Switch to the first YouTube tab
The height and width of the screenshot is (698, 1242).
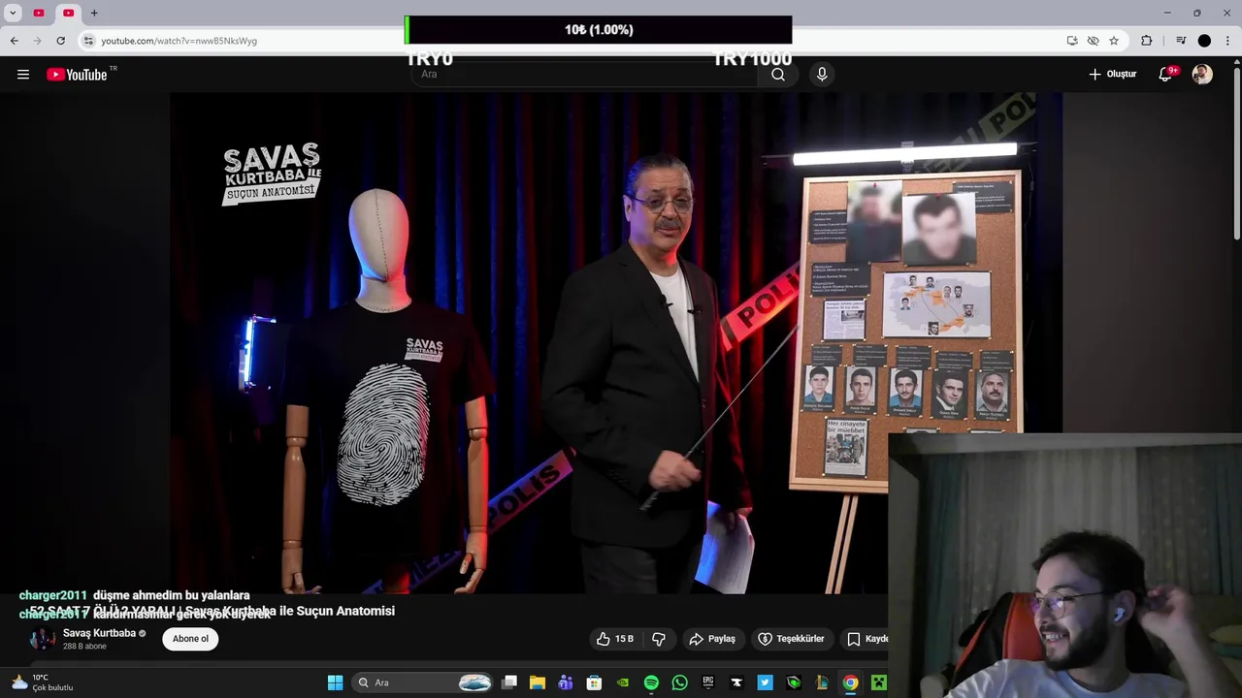tap(39, 13)
